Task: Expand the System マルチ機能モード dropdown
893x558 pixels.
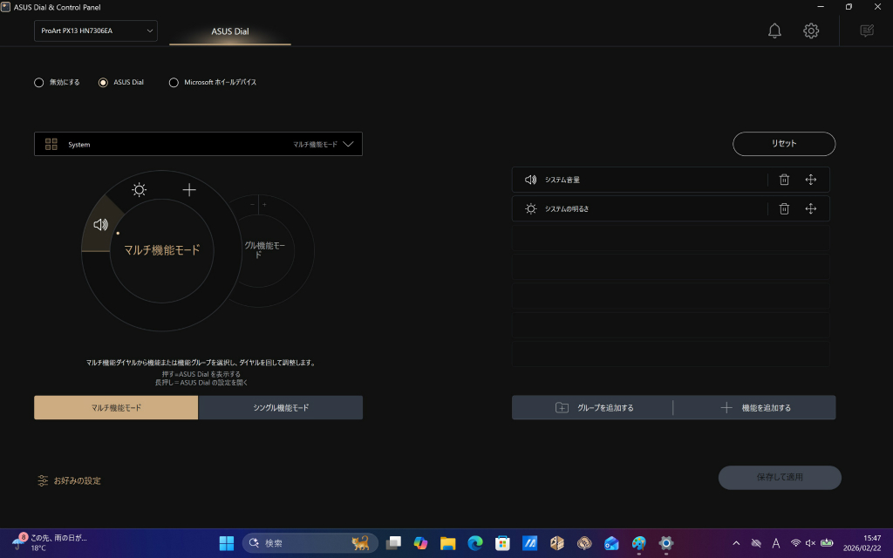Action: click(x=198, y=144)
